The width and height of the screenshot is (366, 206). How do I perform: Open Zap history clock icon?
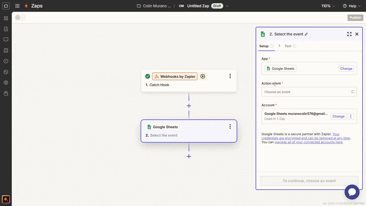tap(6, 61)
